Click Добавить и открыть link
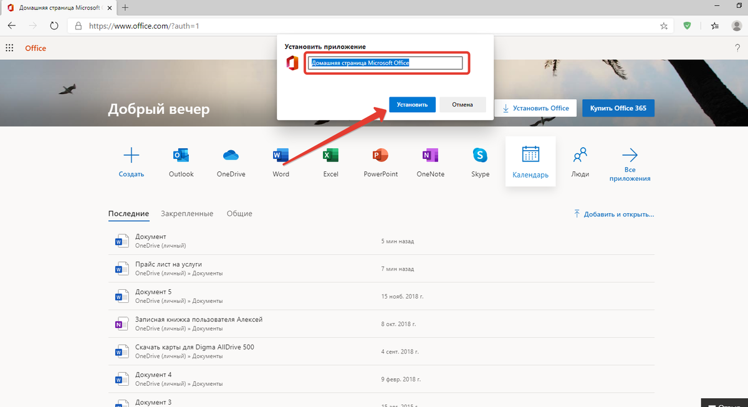This screenshot has width=748, height=407. pos(614,214)
